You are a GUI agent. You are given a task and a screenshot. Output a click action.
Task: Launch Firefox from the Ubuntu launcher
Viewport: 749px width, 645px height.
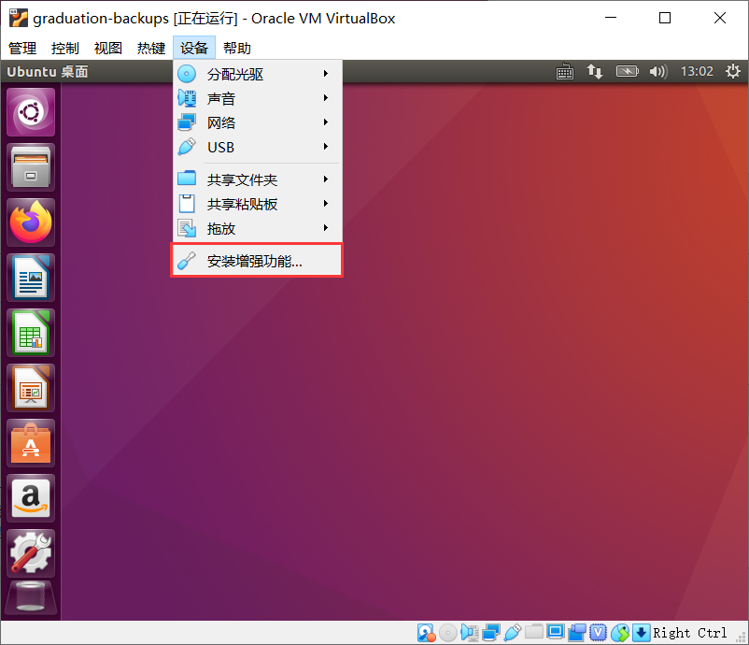click(31, 222)
